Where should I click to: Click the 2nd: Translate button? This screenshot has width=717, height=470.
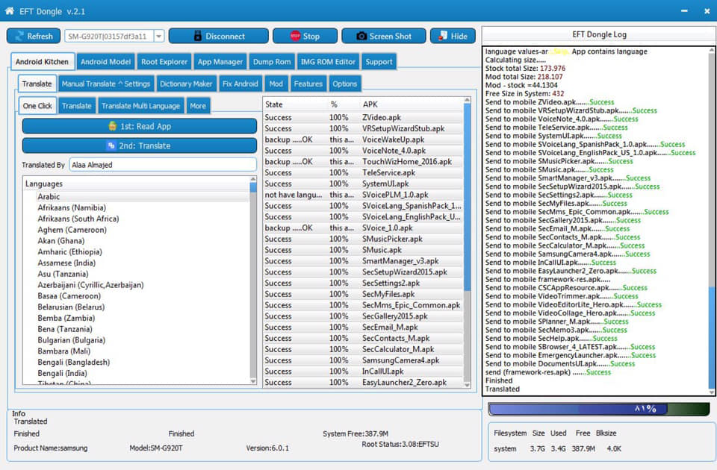tap(140, 145)
